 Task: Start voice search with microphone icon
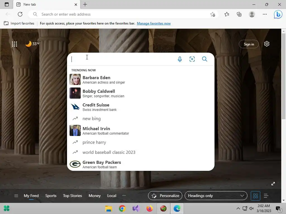[x=180, y=59]
